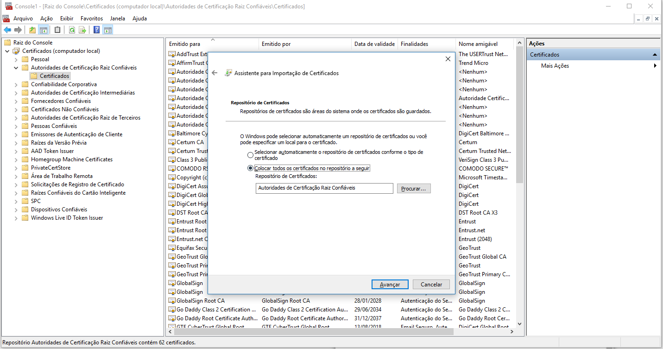The height and width of the screenshot is (349, 663).
Task: Select Raízes da Versão Prévia tree item
Action: click(58, 143)
